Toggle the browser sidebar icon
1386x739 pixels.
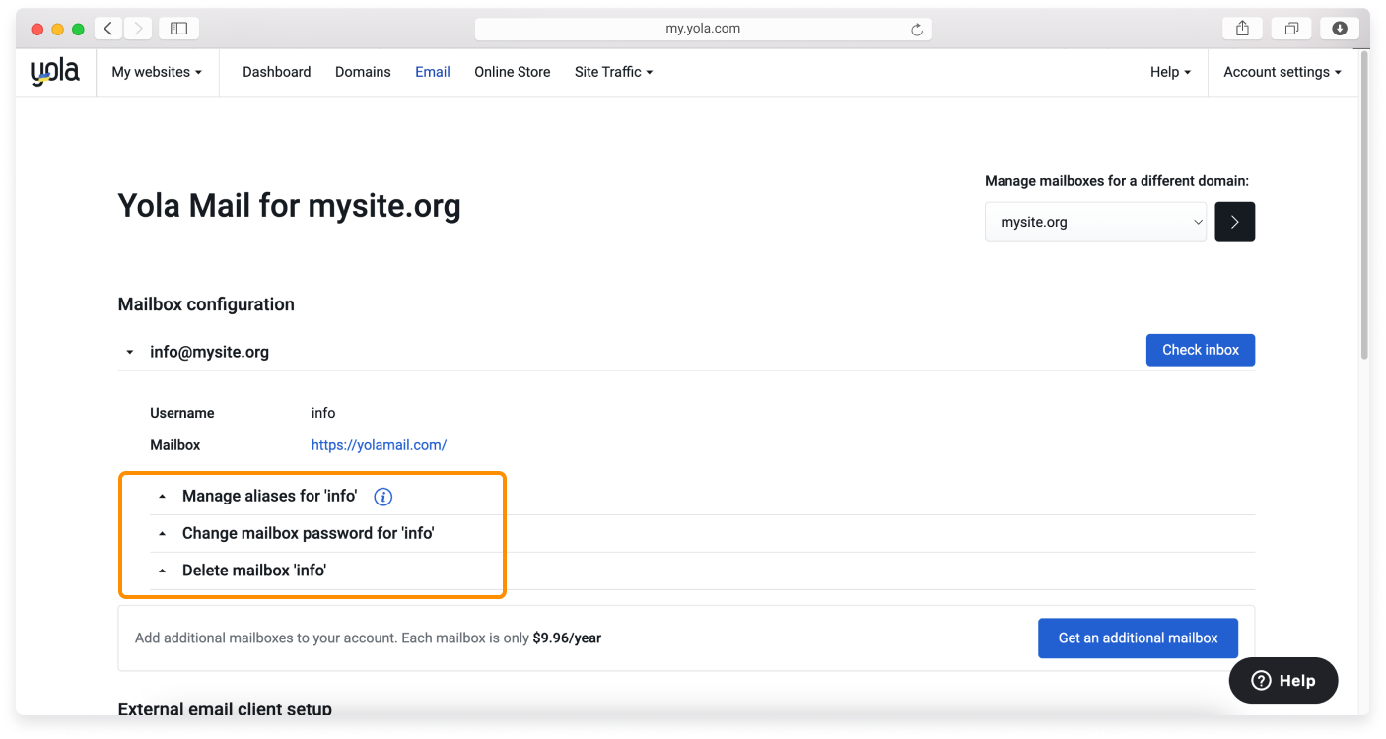pyautogui.click(x=178, y=28)
